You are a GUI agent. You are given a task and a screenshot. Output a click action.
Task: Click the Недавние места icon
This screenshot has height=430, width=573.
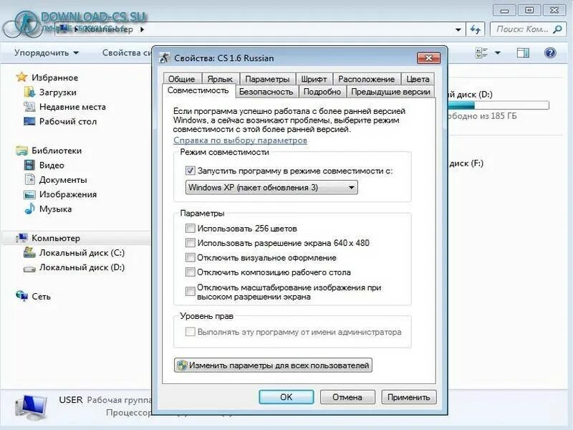pyautogui.click(x=29, y=106)
